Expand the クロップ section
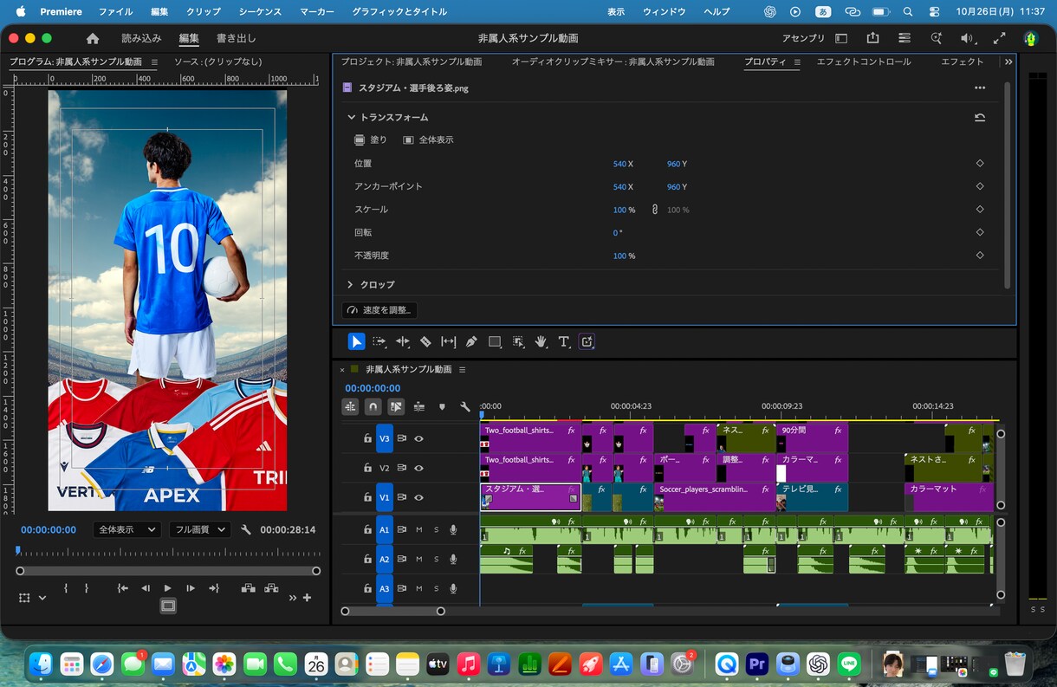The height and width of the screenshot is (687, 1057). tap(351, 284)
